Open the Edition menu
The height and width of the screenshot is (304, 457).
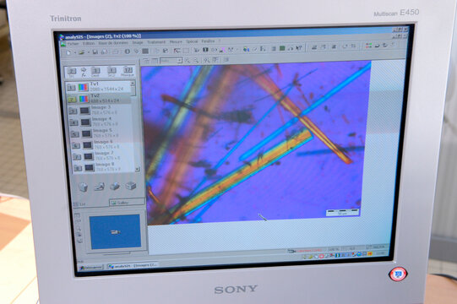coord(89,43)
